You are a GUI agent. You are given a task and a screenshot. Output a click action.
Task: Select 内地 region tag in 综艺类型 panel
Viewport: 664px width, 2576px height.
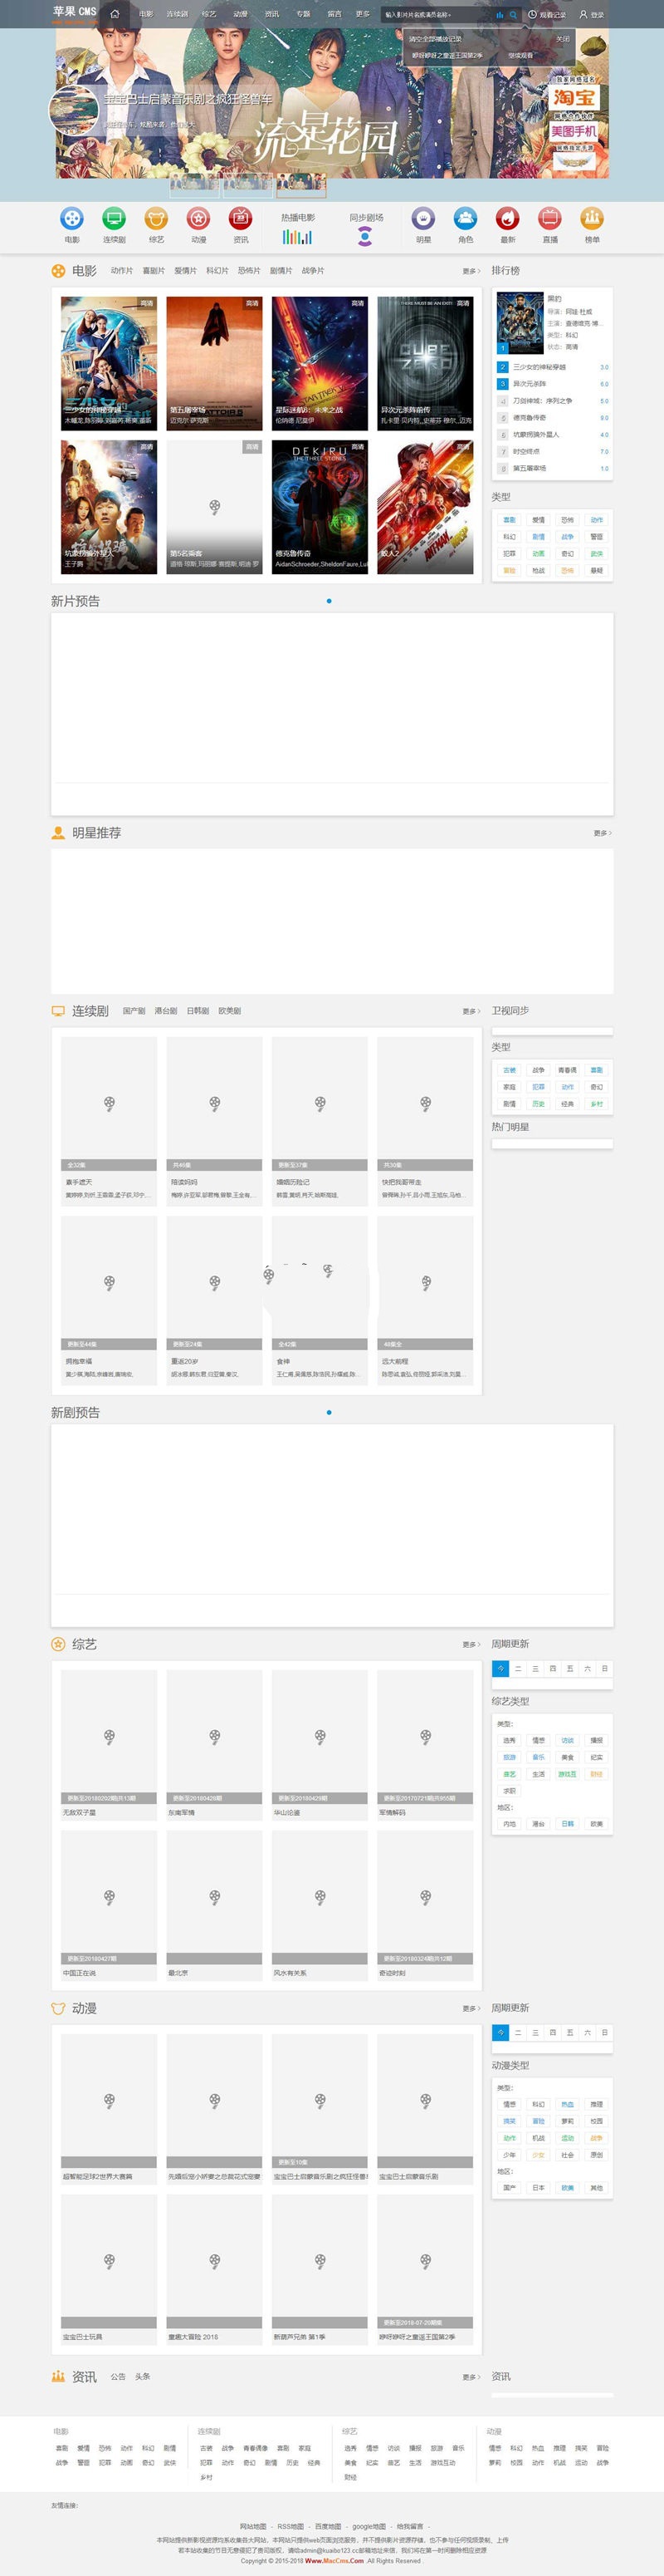tap(510, 1824)
